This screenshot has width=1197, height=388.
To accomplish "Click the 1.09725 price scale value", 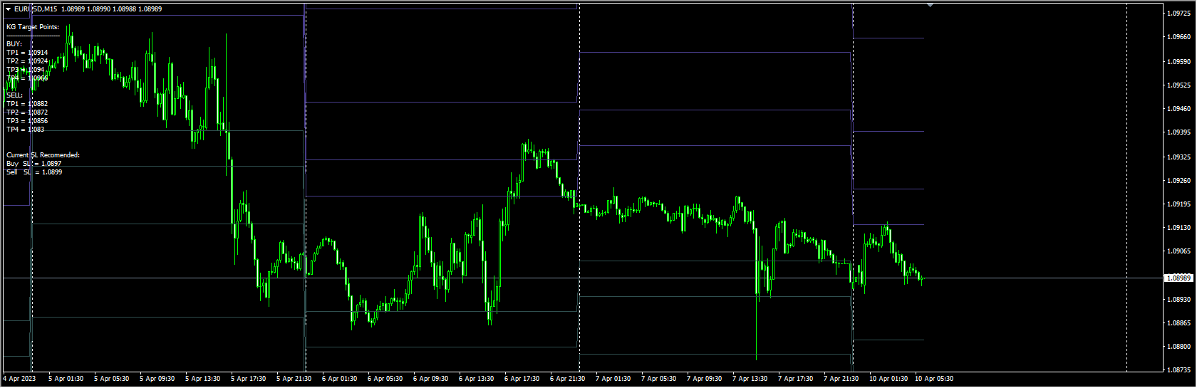I will pyautogui.click(x=1181, y=14).
